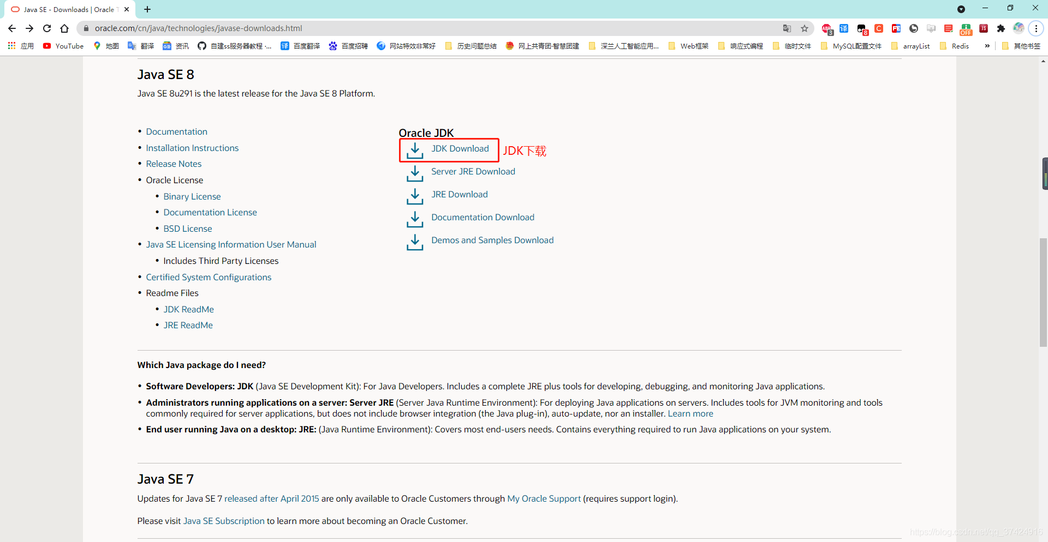This screenshot has width=1048, height=542.
Task: Open a new browser tab
Action: pos(147,9)
